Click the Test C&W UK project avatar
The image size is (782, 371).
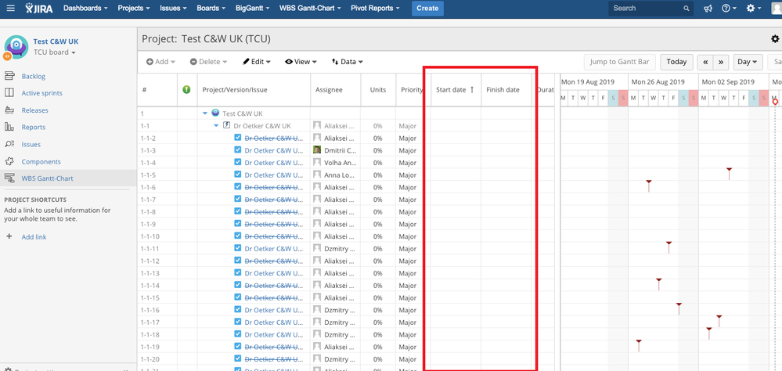click(x=16, y=47)
